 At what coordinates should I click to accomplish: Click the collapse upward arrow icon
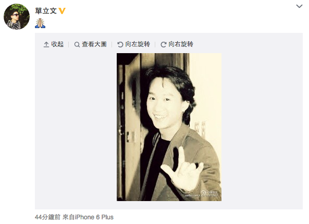pyautogui.click(x=46, y=44)
